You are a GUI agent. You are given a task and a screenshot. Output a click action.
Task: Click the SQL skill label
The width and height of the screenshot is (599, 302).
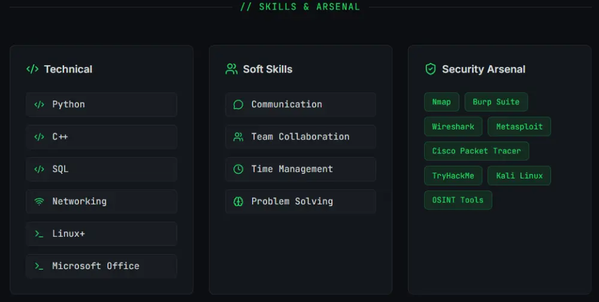pos(60,169)
